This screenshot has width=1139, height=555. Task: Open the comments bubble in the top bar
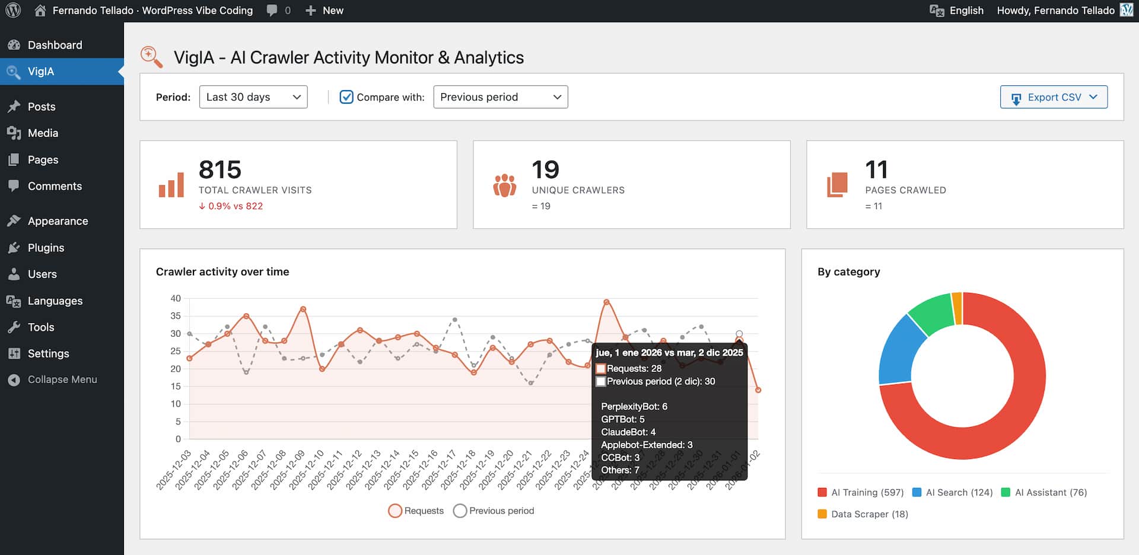tap(272, 10)
